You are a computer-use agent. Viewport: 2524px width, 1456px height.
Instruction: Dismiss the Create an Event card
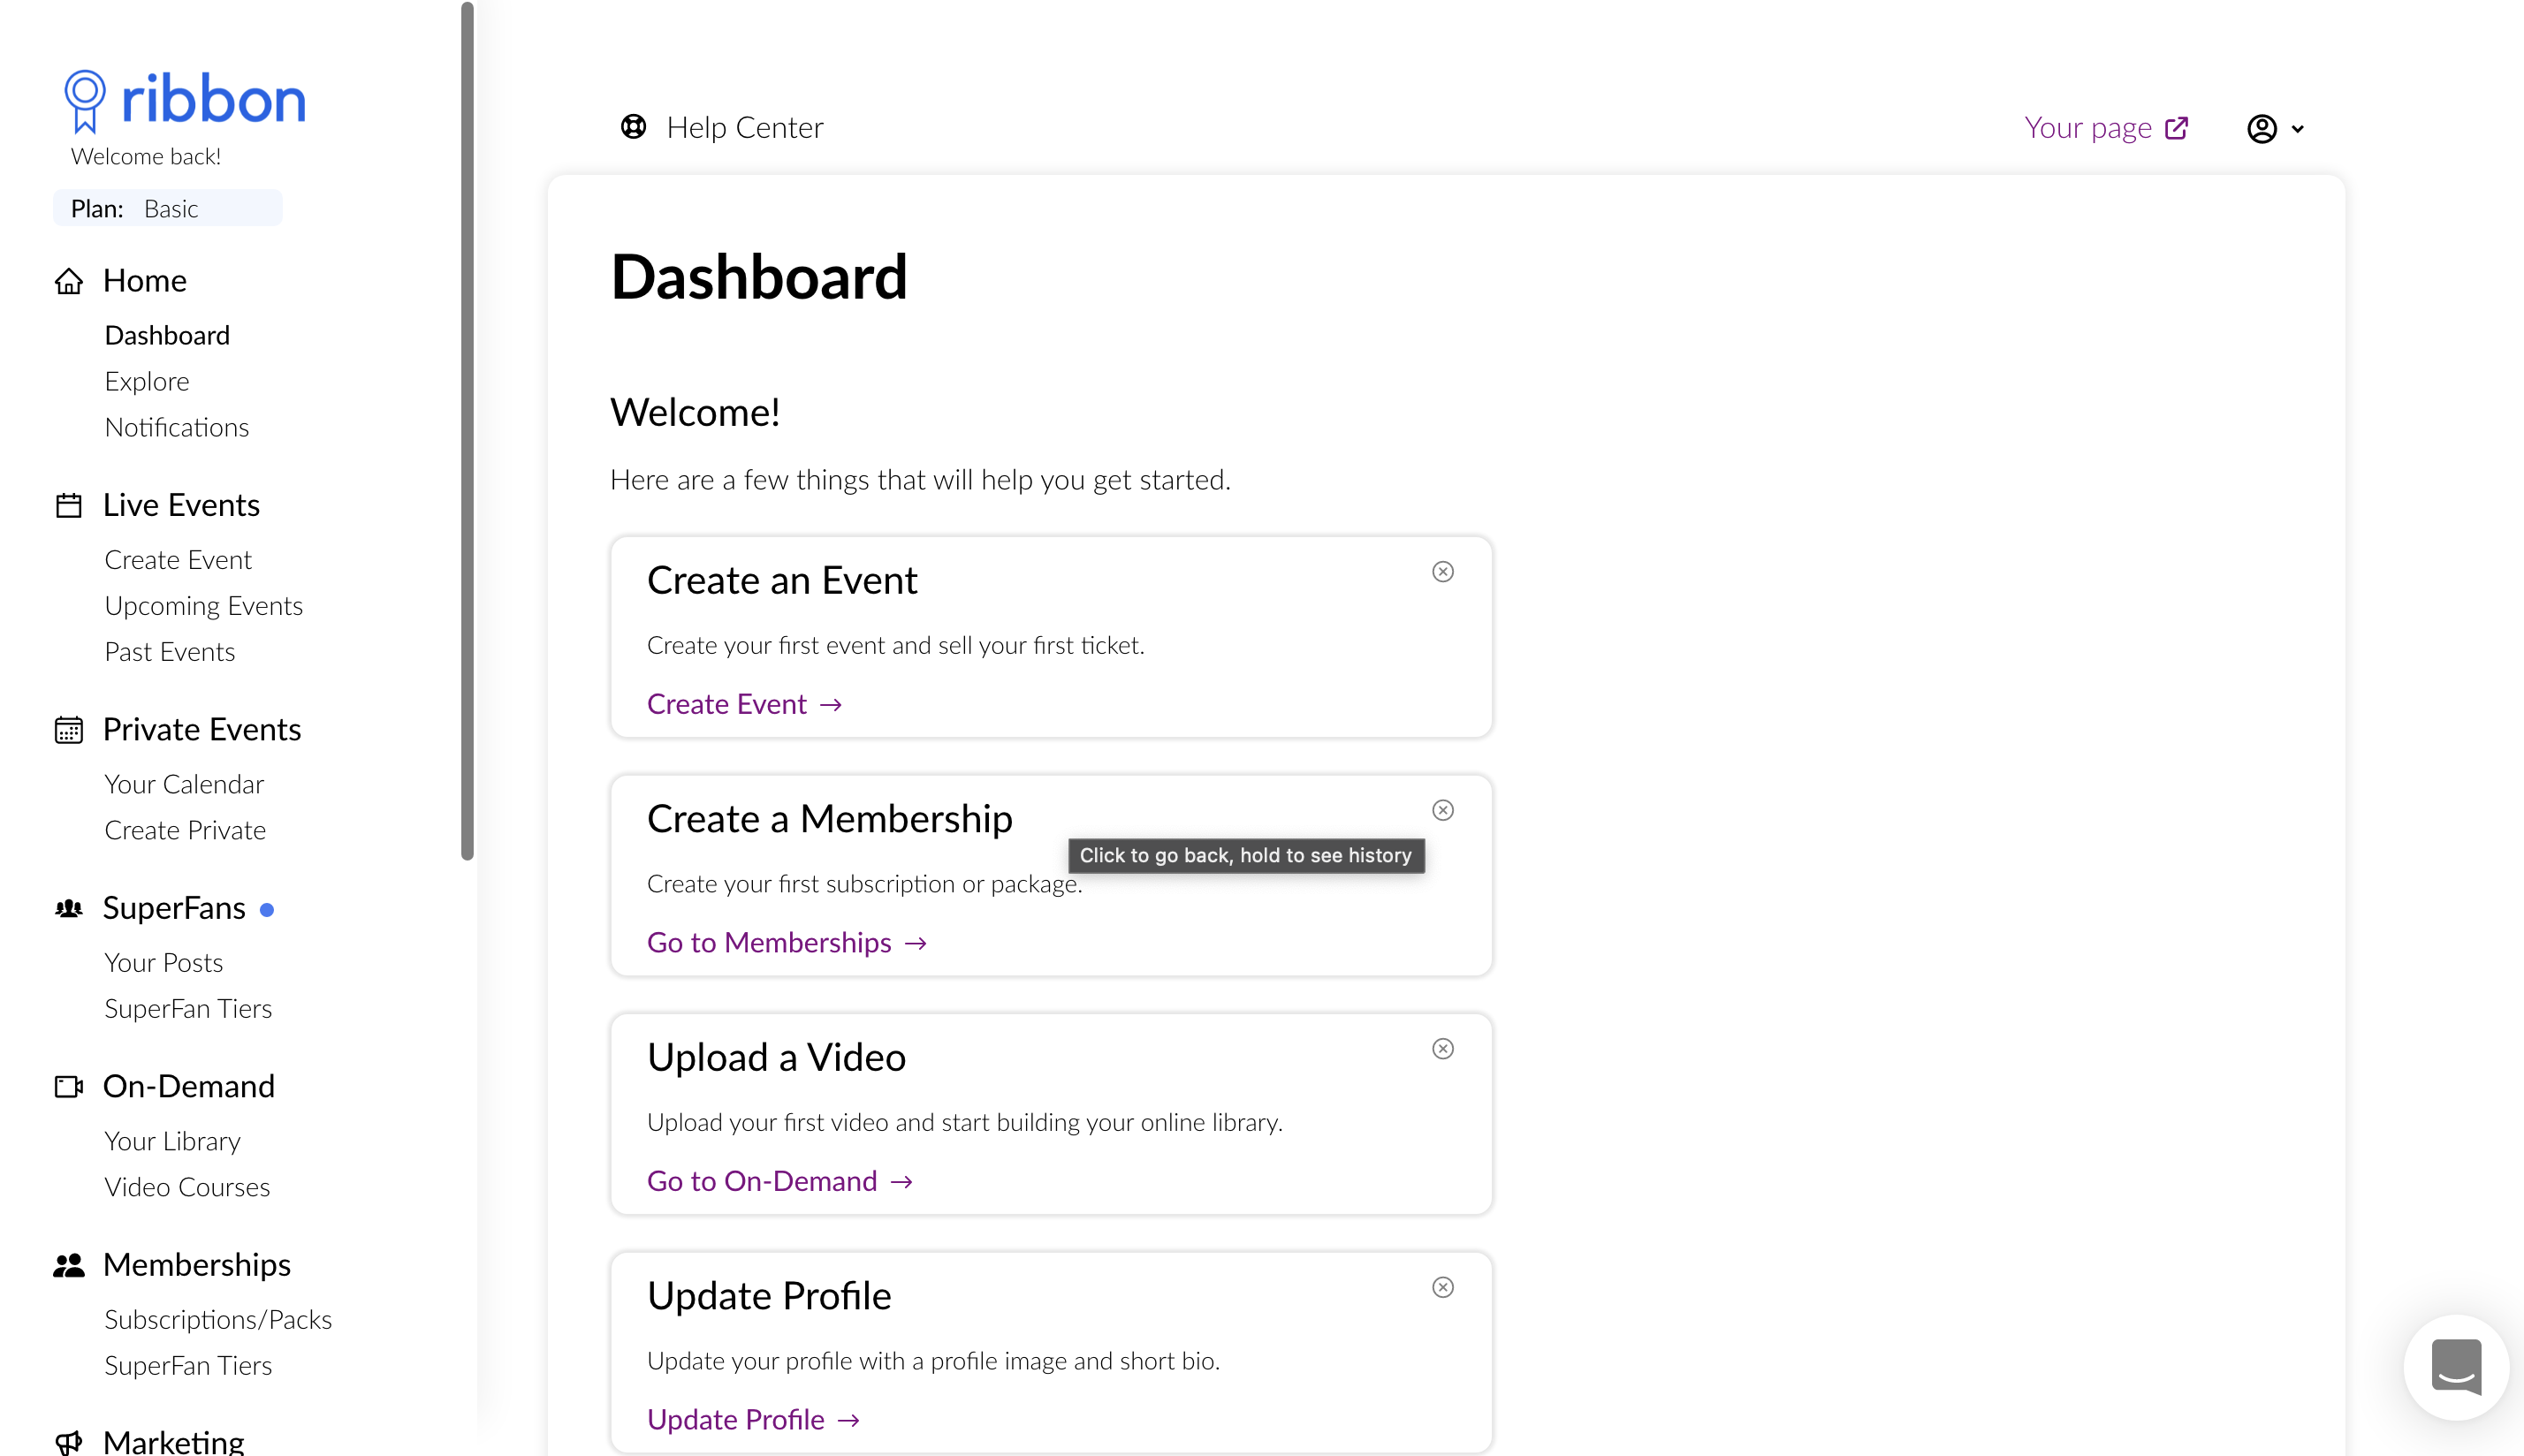click(x=1443, y=571)
